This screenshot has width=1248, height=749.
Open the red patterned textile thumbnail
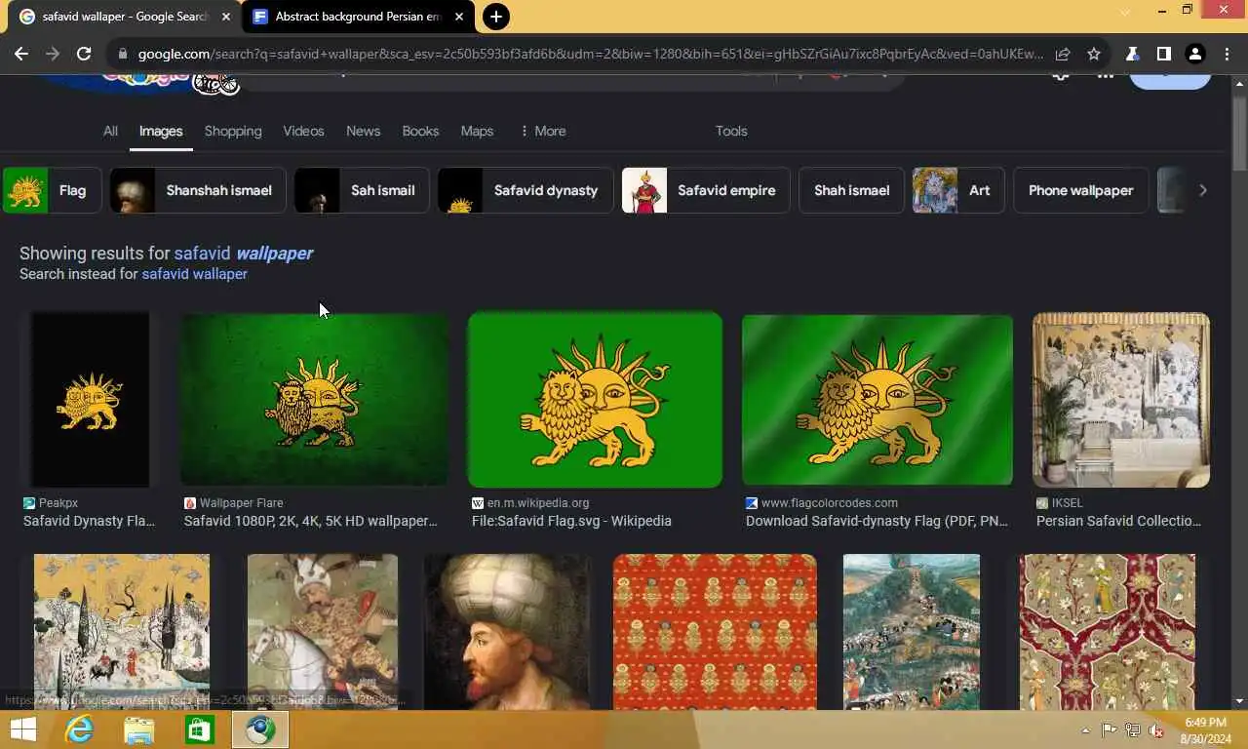(x=715, y=631)
